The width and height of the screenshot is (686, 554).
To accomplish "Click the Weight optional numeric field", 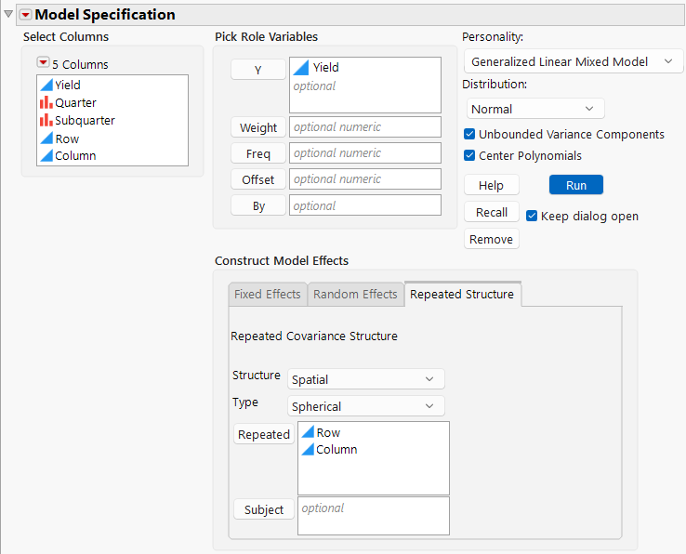I will (364, 127).
